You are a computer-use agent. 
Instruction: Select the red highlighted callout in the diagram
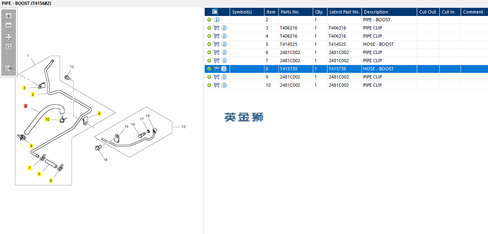[25, 106]
